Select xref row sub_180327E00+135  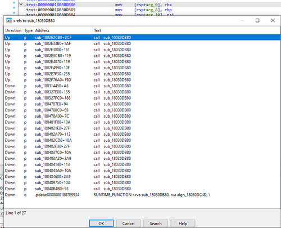pyautogui.click(x=142, y=92)
